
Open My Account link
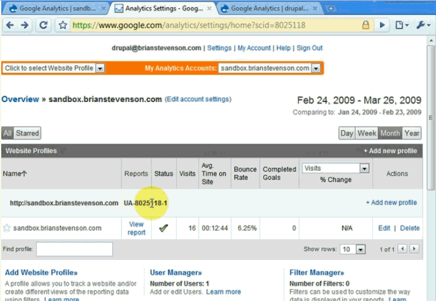click(254, 48)
